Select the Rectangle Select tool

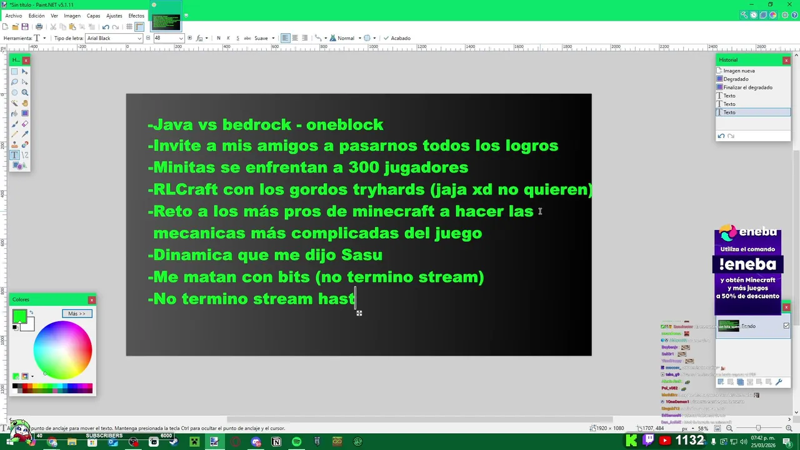14,71
